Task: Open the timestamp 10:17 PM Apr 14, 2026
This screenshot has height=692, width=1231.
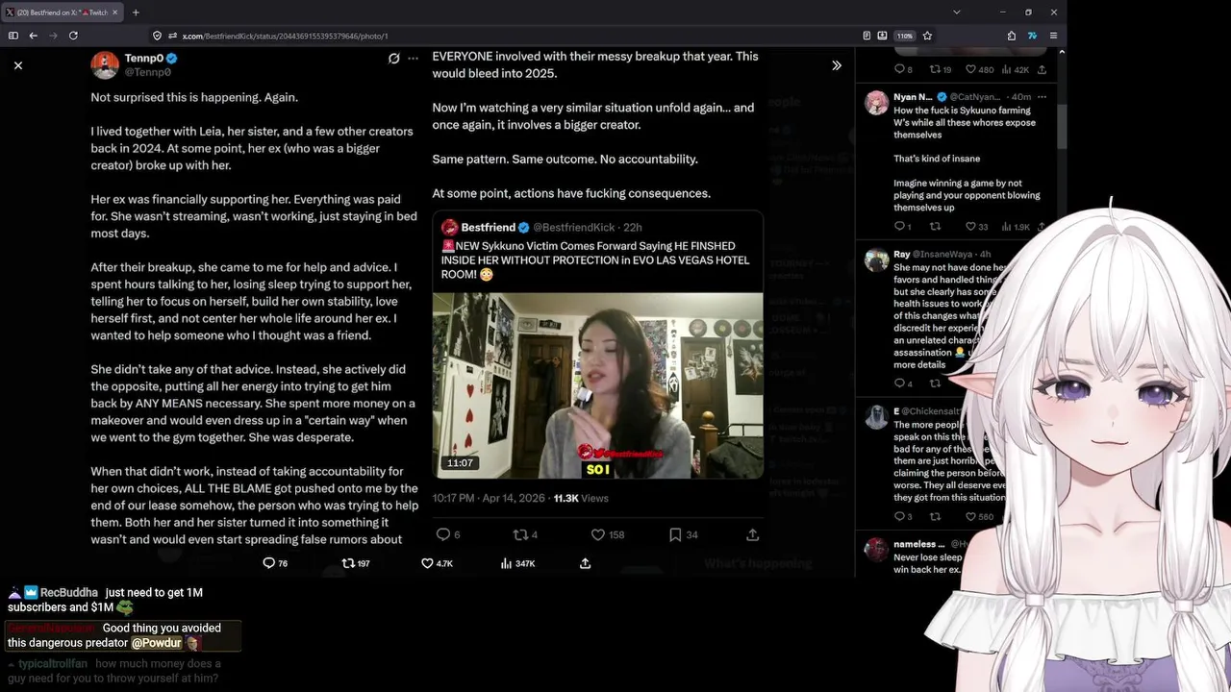Action: [x=488, y=498]
